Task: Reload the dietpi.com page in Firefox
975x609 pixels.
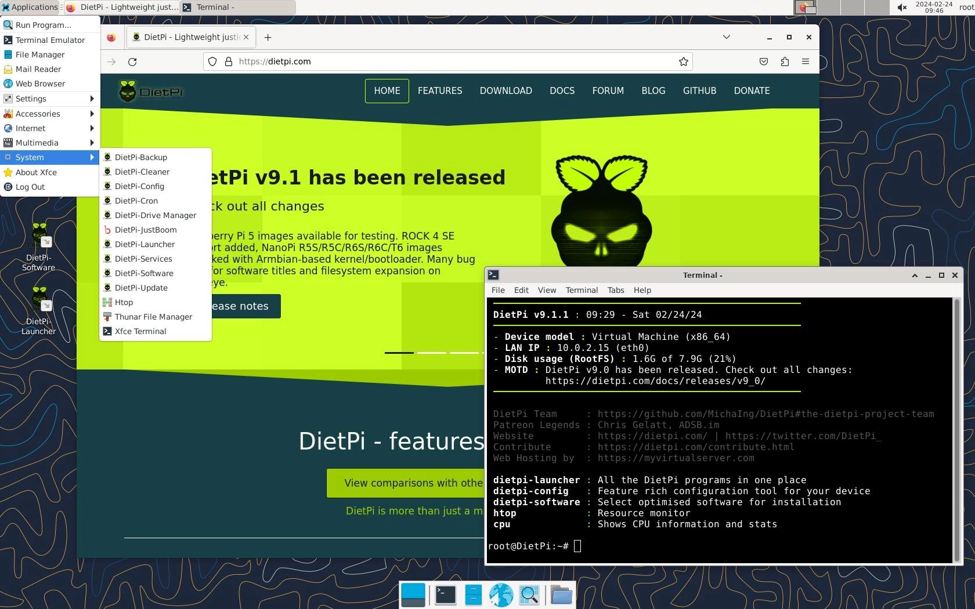Action: (x=132, y=61)
